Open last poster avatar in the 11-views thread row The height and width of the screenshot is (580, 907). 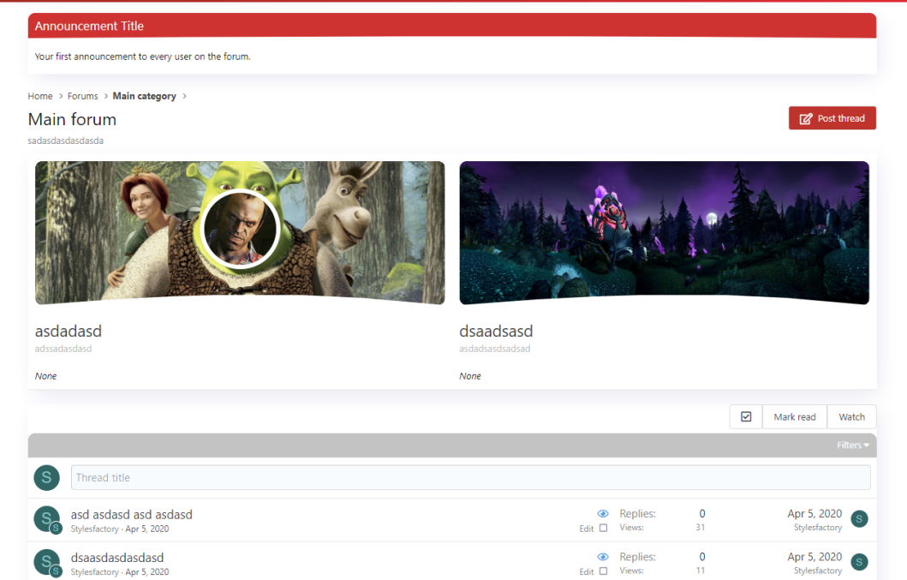[x=860, y=561]
